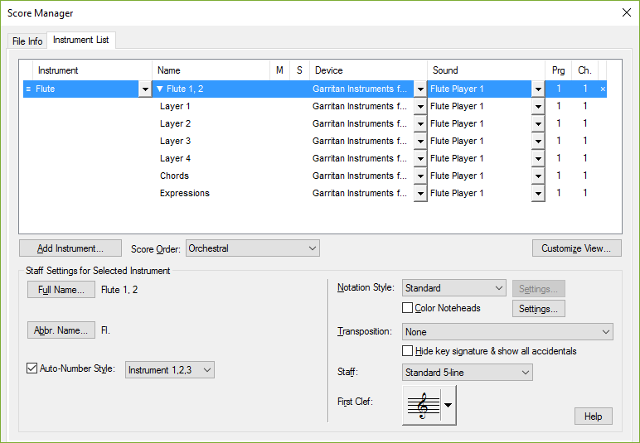Screen dimensions: 640x443
Task: Disable the Auto-Number Style checkbox
Action: 33,368
